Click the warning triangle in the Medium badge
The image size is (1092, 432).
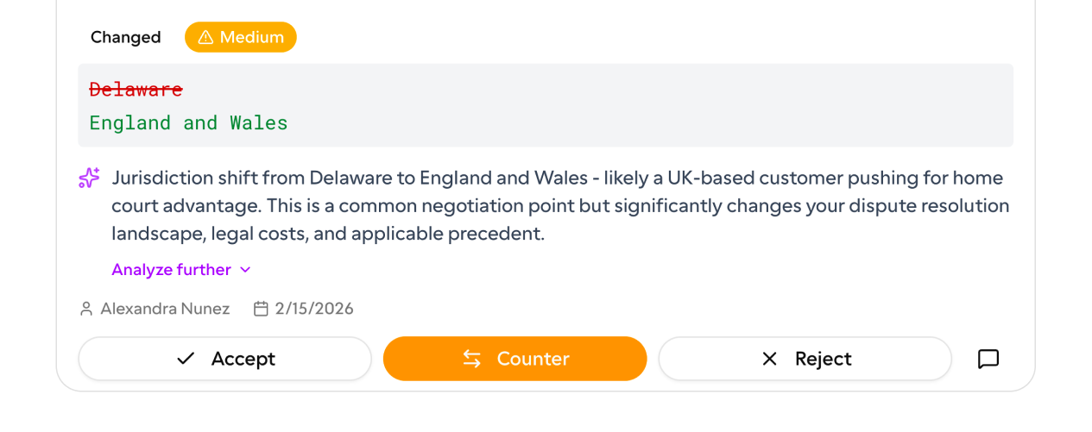205,37
